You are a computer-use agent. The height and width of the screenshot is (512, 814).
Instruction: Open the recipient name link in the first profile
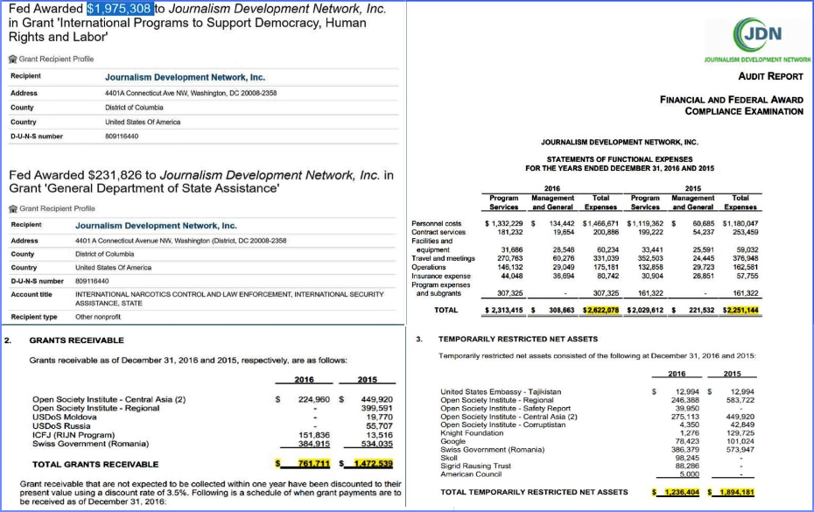185,78
